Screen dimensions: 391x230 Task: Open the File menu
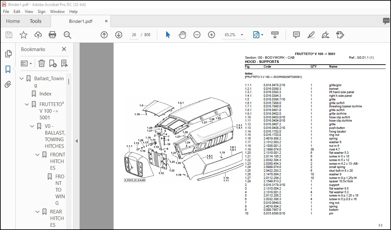tap(6, 12)
